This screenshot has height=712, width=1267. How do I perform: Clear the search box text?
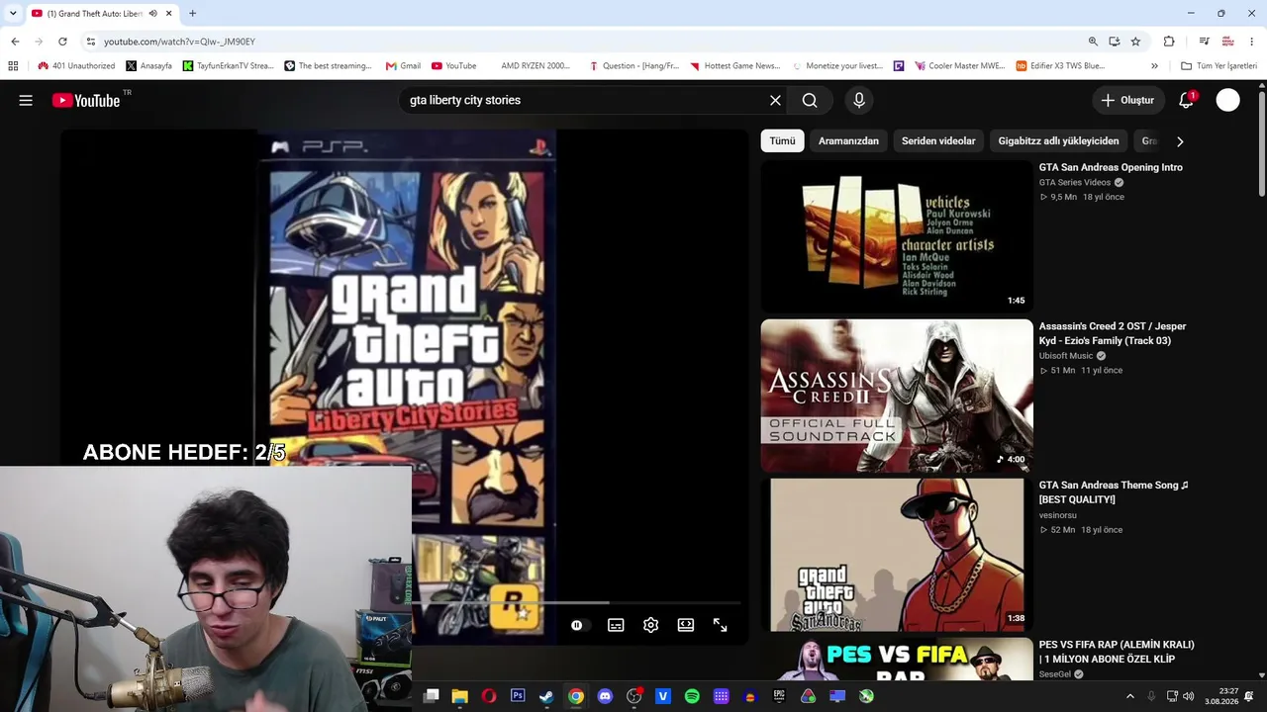775,100
